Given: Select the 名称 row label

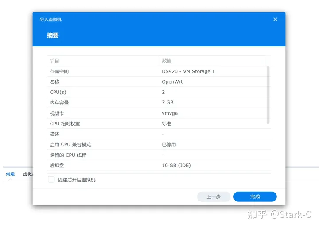Looking at the screenshot, I should pyautogui.click(x=54, y=82).
